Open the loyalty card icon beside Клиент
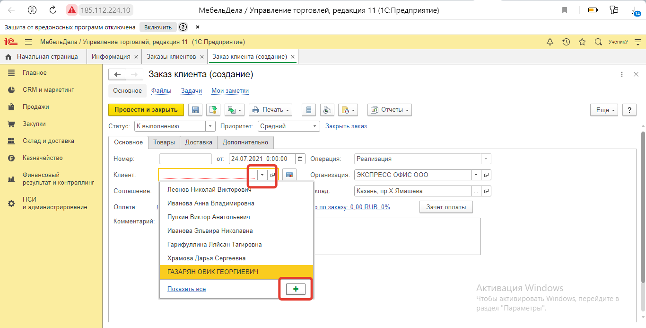The width and height of the screenshot is (646, 328). click(x=289, y=175)
